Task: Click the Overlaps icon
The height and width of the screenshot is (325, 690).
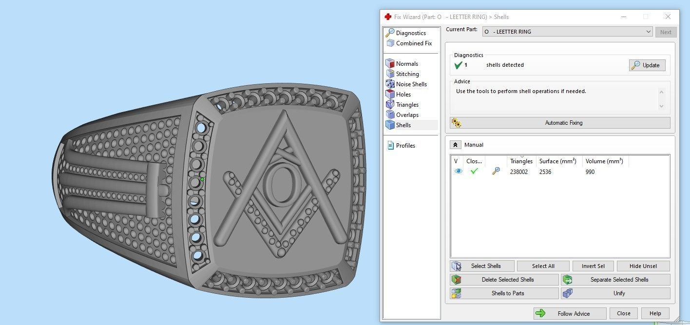Action: pyautogui.click(x=390, y=115)
